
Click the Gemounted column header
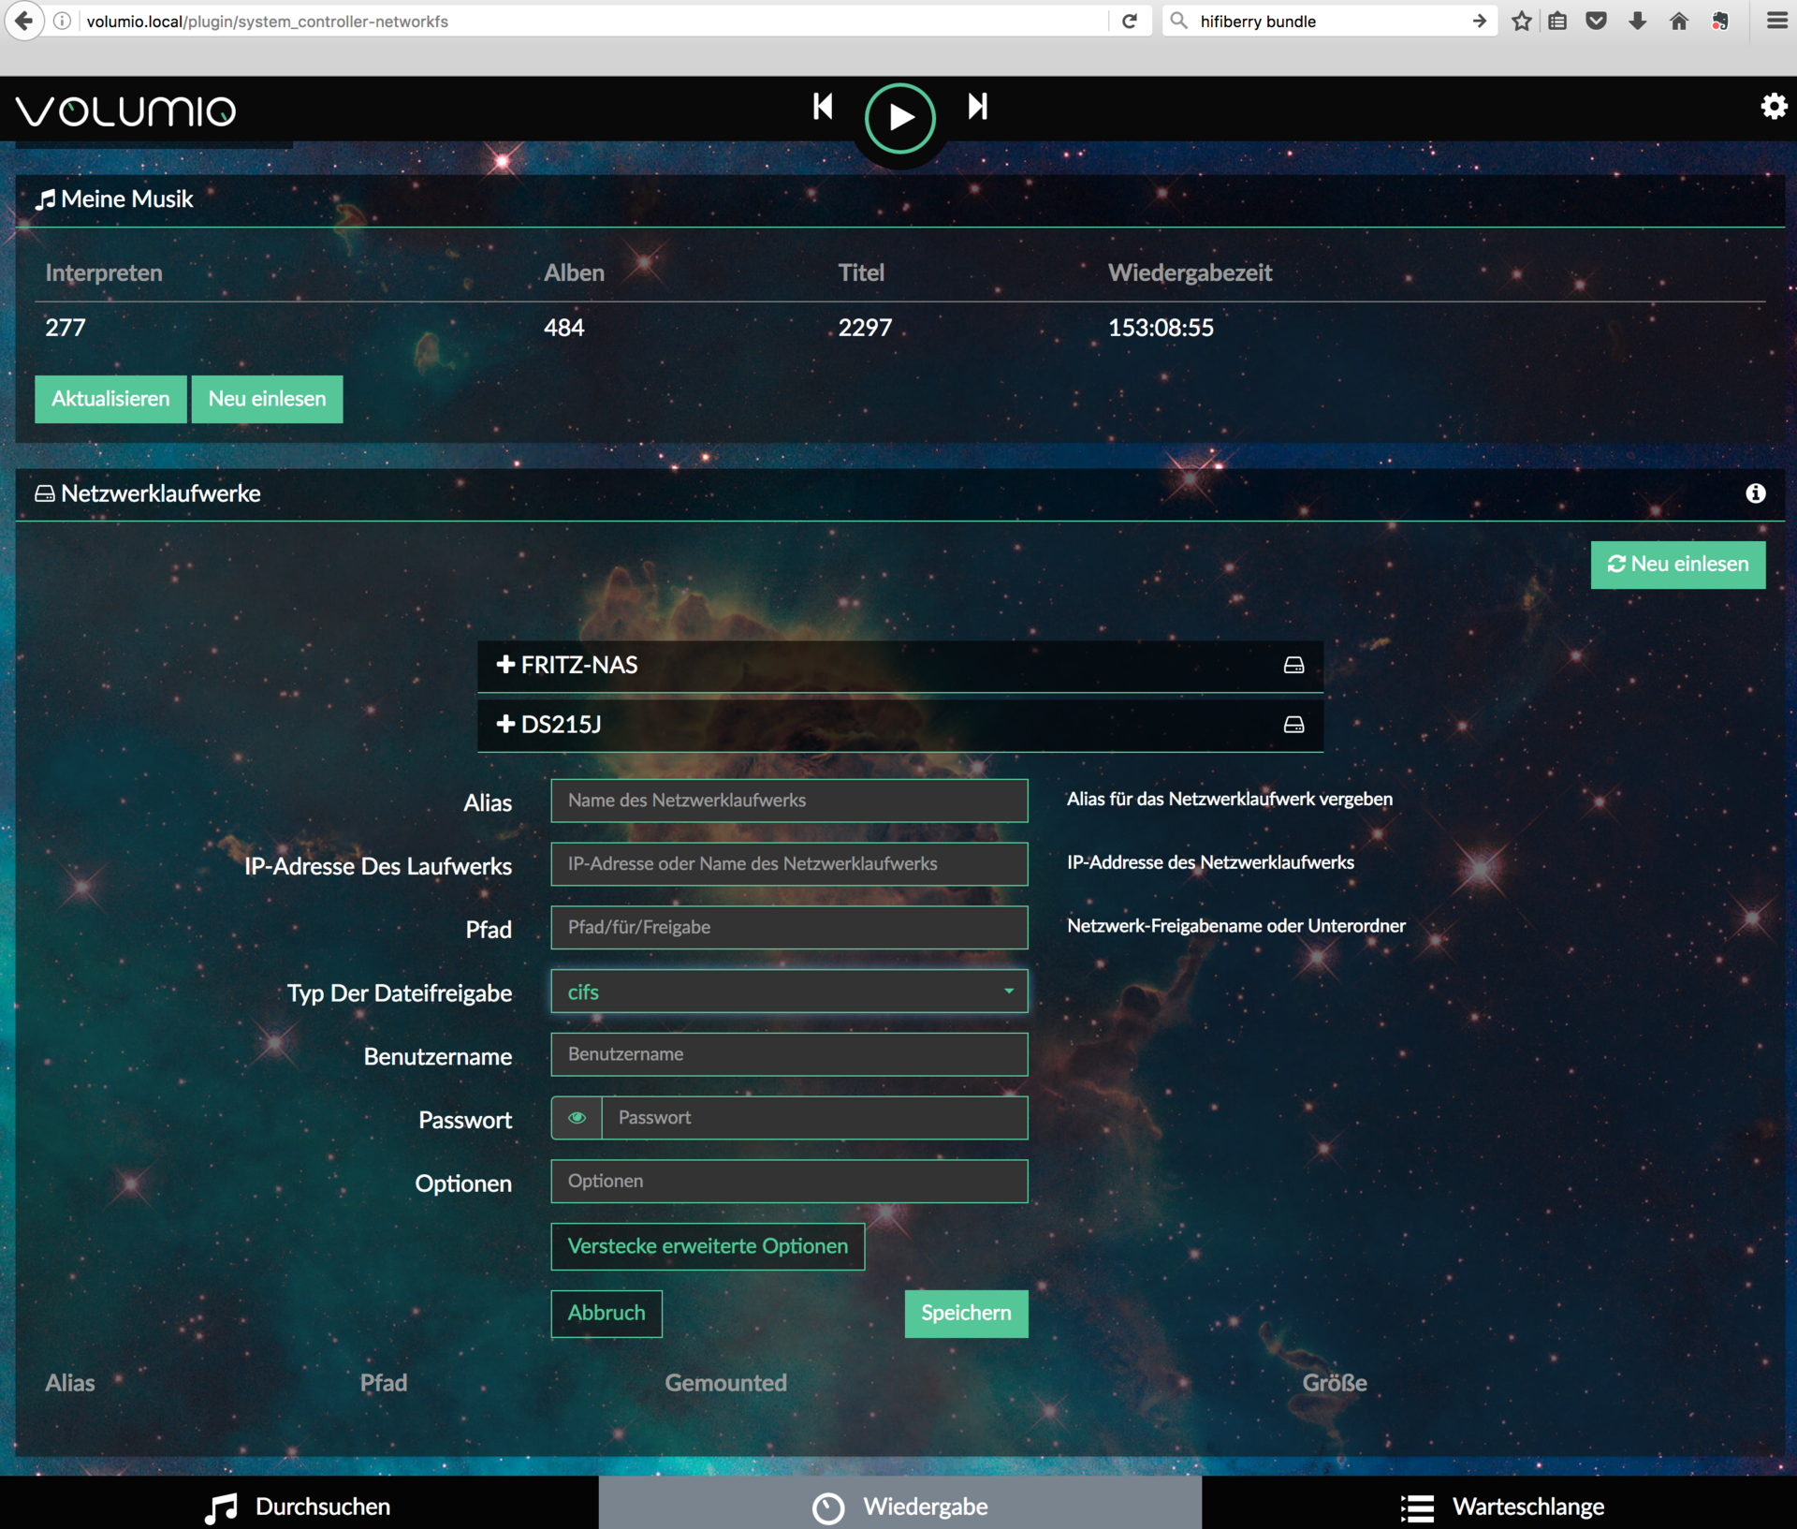(726, 1383)
